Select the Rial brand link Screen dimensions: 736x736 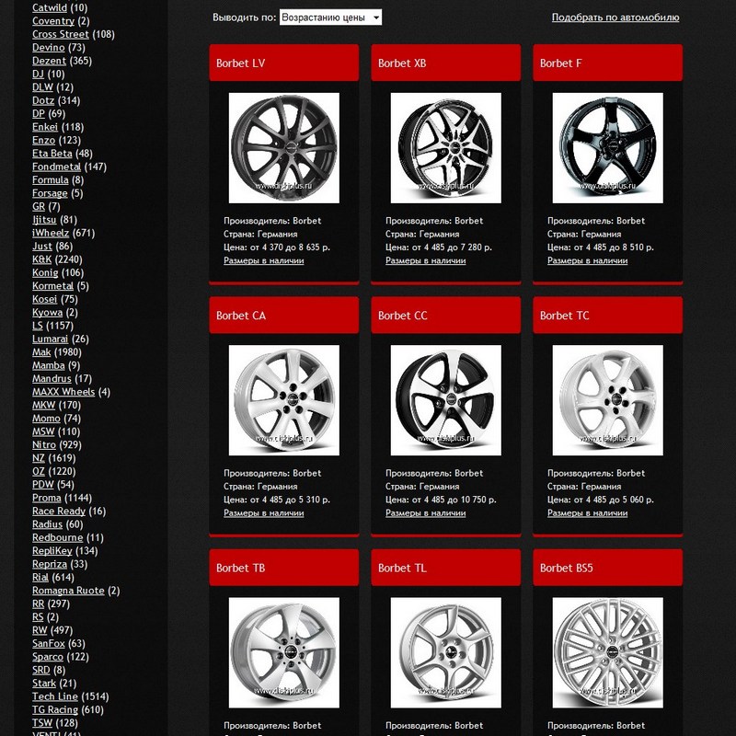40,577
